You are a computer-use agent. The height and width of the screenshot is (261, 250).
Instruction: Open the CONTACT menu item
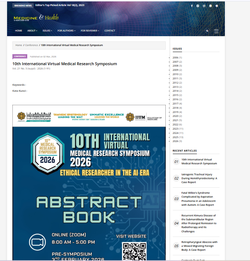click(x=110, y=31)
